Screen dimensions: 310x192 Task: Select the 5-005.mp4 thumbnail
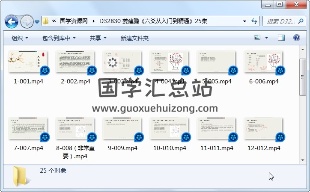click(216, 62)
